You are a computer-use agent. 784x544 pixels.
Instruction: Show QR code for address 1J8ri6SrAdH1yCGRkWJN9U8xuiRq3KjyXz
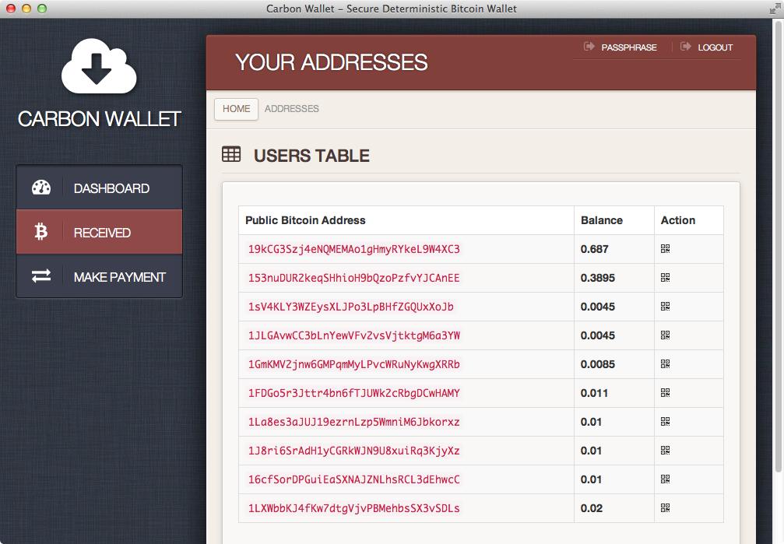(665, 450)
